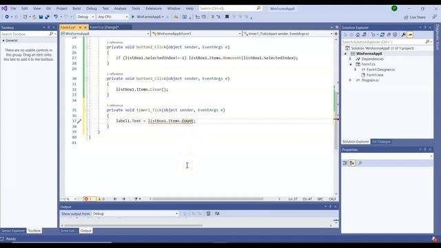Image resolution: width=441 pixels, height=248 pixels.
Task: Click Collapse All icon in Solution Explorer
Action: tap(389, 34)
